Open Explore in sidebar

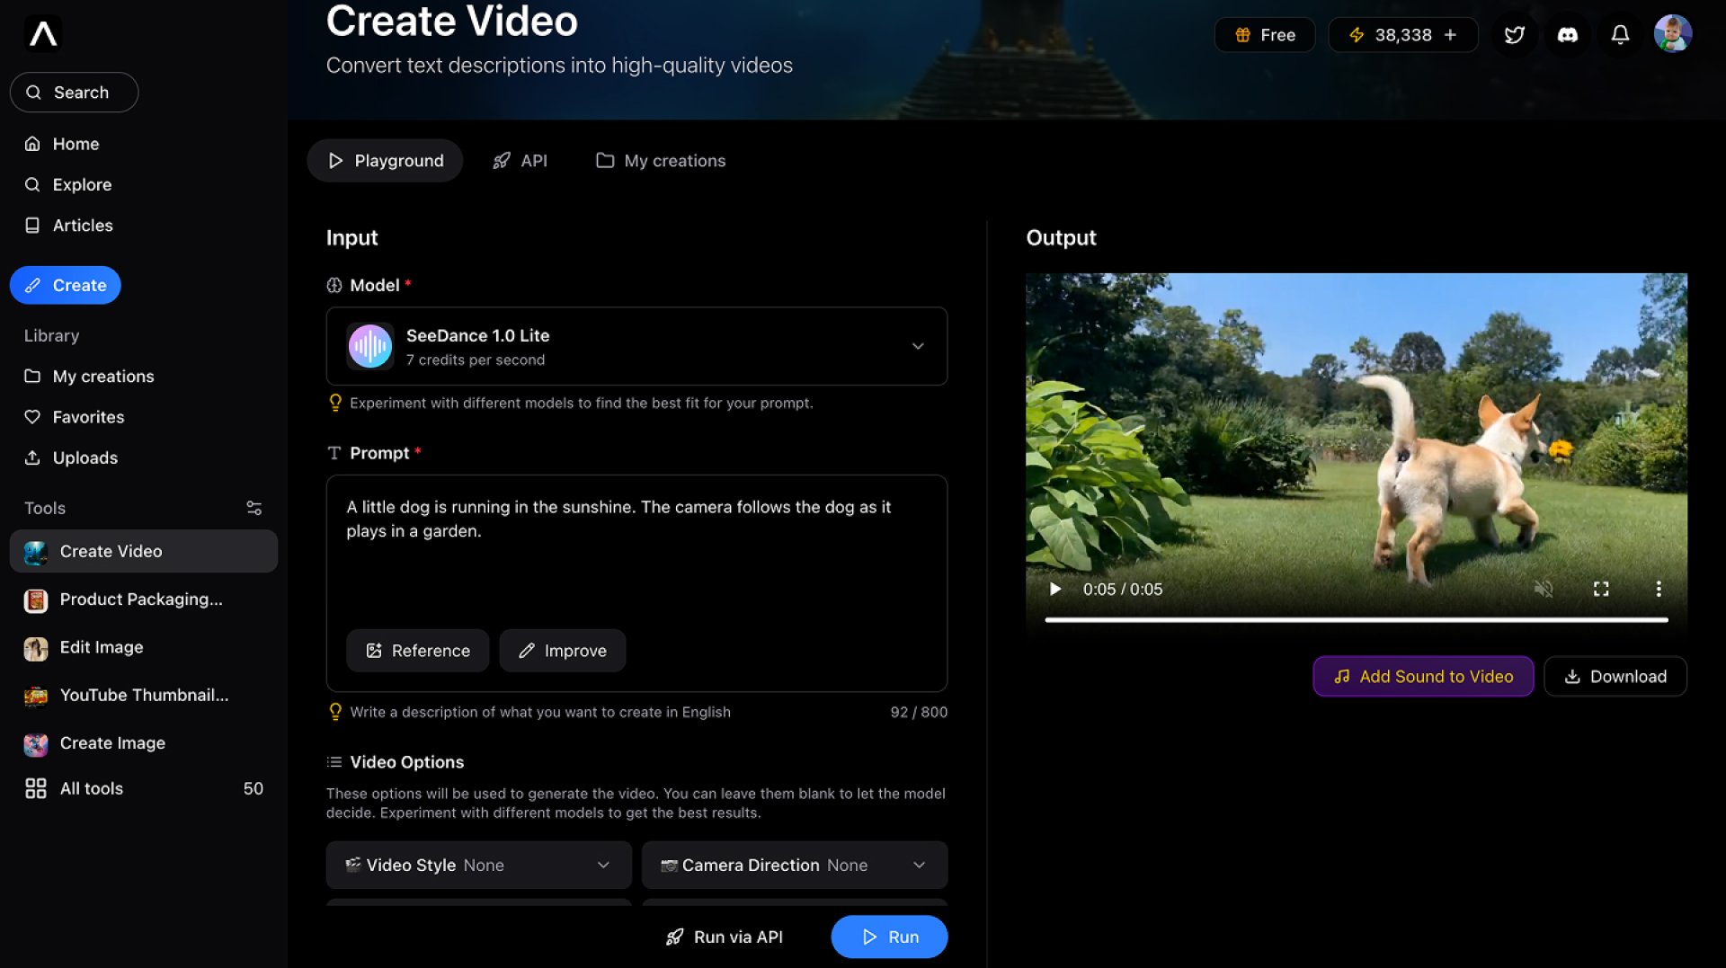[68, 184]
